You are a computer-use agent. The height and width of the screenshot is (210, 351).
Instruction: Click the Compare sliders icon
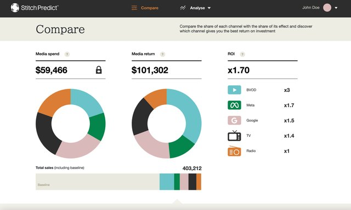[134, 8]
